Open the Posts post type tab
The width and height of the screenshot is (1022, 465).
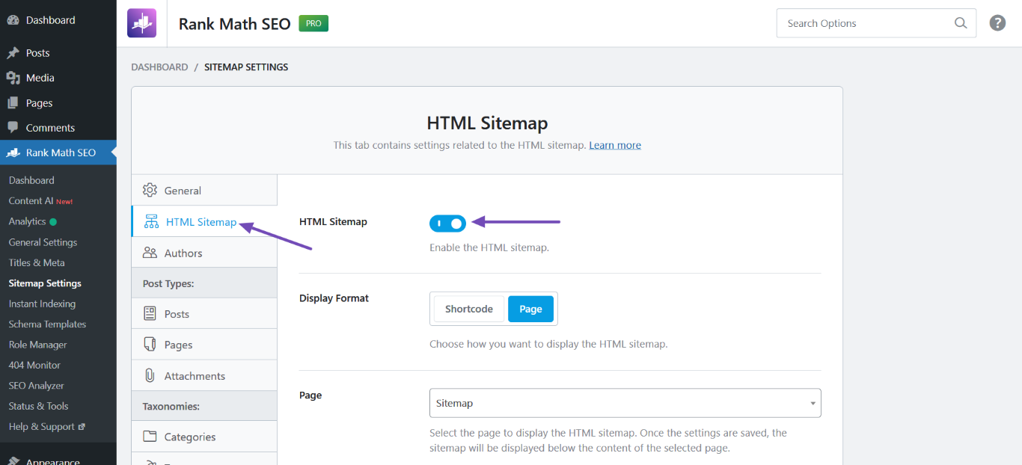(x=204, y=314)
